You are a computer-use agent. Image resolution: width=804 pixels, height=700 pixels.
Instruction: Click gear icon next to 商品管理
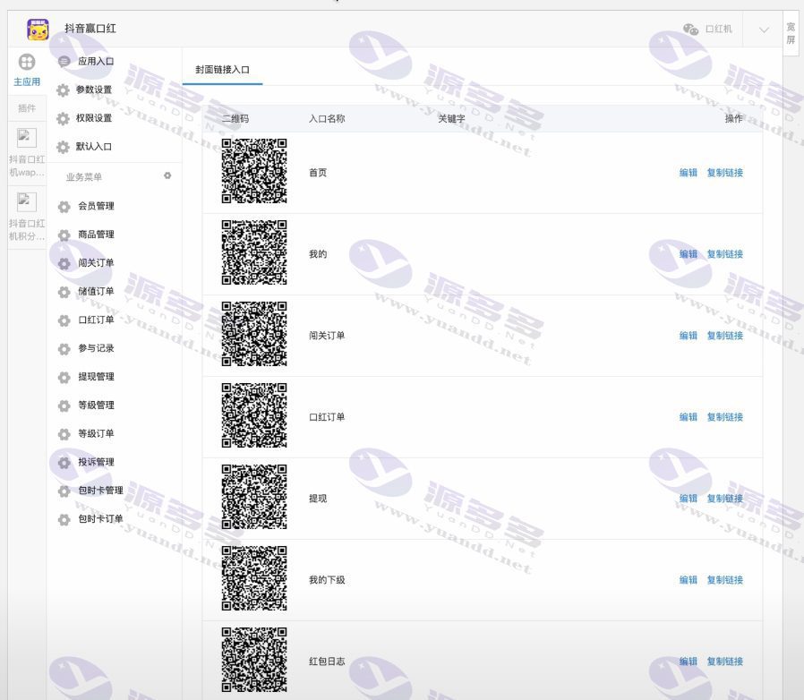[64, 235]
